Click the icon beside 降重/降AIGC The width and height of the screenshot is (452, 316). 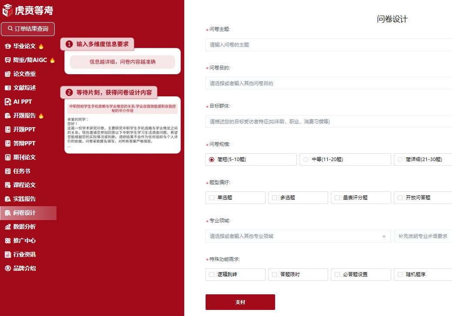[x=8, y=60]
